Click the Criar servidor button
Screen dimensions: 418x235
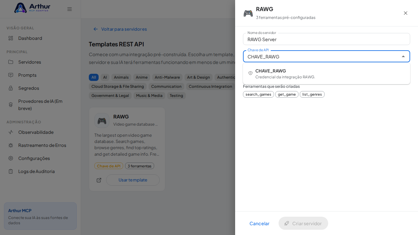tap(303, 223)
